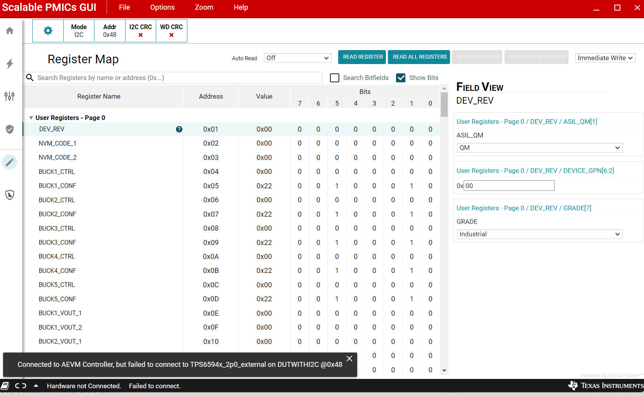Open the lightning bolt quick-start page
The width and height of the screenshot is (644, 396).
10,64
